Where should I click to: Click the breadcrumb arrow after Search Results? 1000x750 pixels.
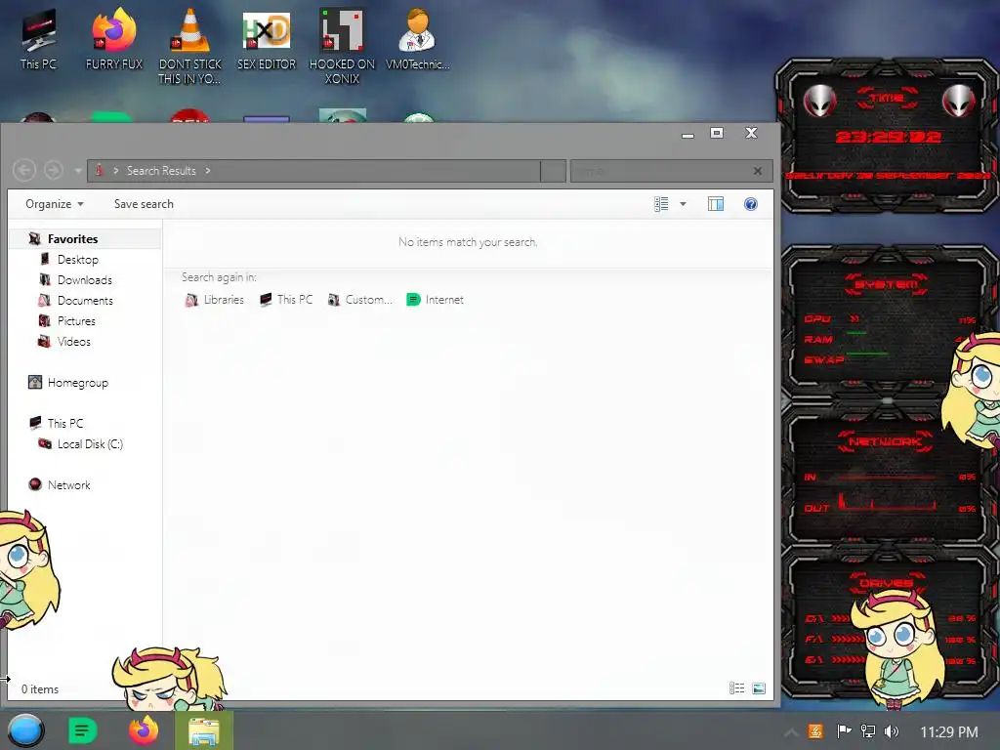point(208,171)
